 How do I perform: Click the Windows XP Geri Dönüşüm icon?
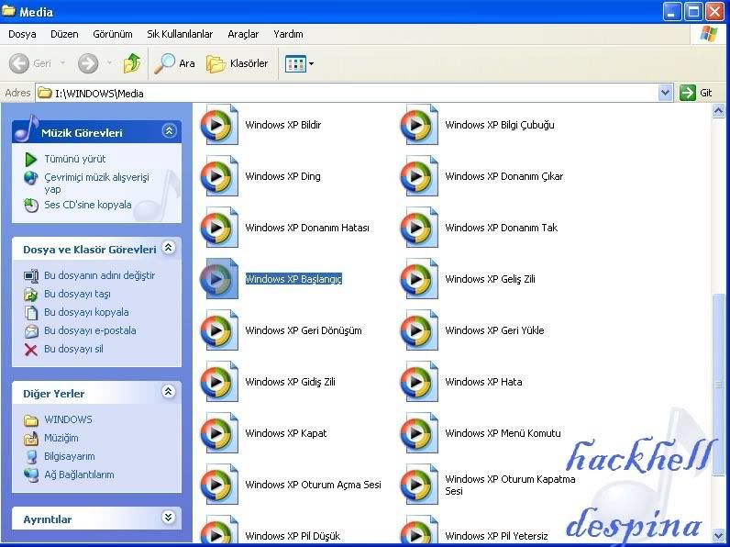pos(219,330)
